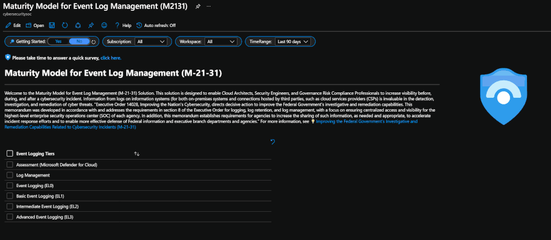Image resolution: width=551 pixels, height=240 pixels.
Task: Check Assessment (Microsoft Defender for Cloud) checkbox
Action: (x=10, y=164)
